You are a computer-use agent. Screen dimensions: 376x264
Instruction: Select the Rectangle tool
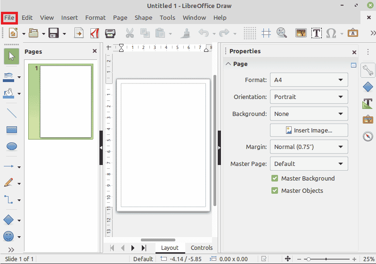click(x=11, y=130)
